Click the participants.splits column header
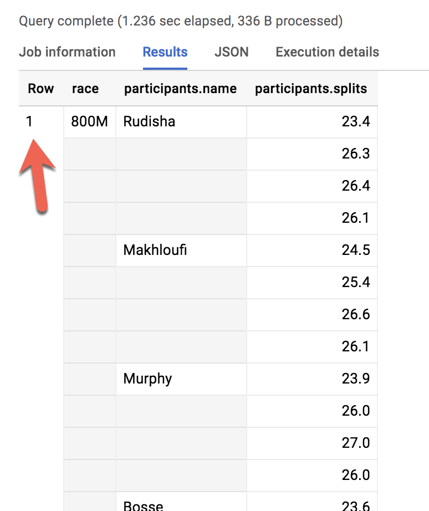 click(x=312, y=88)
